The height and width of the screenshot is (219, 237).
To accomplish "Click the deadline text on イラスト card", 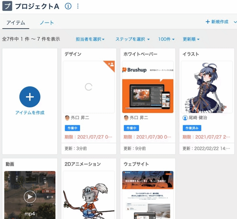I will 206,137.
